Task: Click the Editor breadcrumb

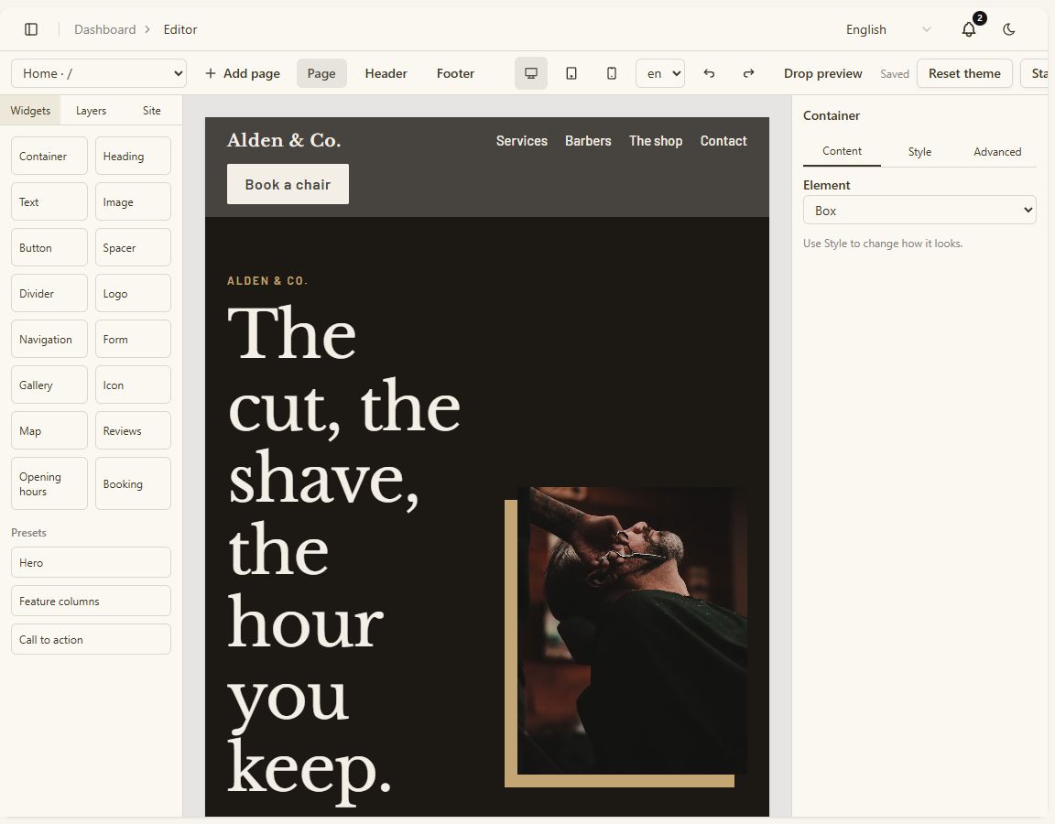Action: pyautogui.click(x=180, y=29)
